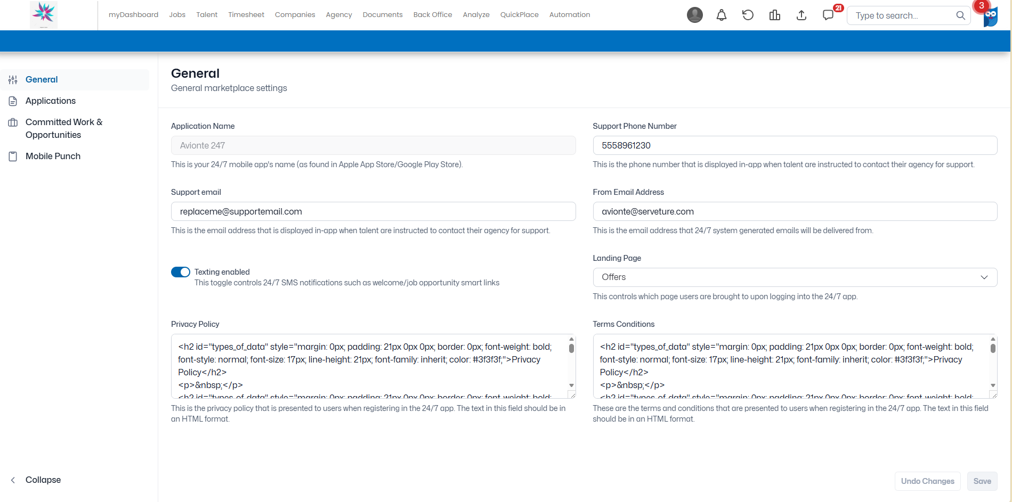Screen dimensions: 1012x502
Task: Click the user profile avatar
Action: [694, 15]
